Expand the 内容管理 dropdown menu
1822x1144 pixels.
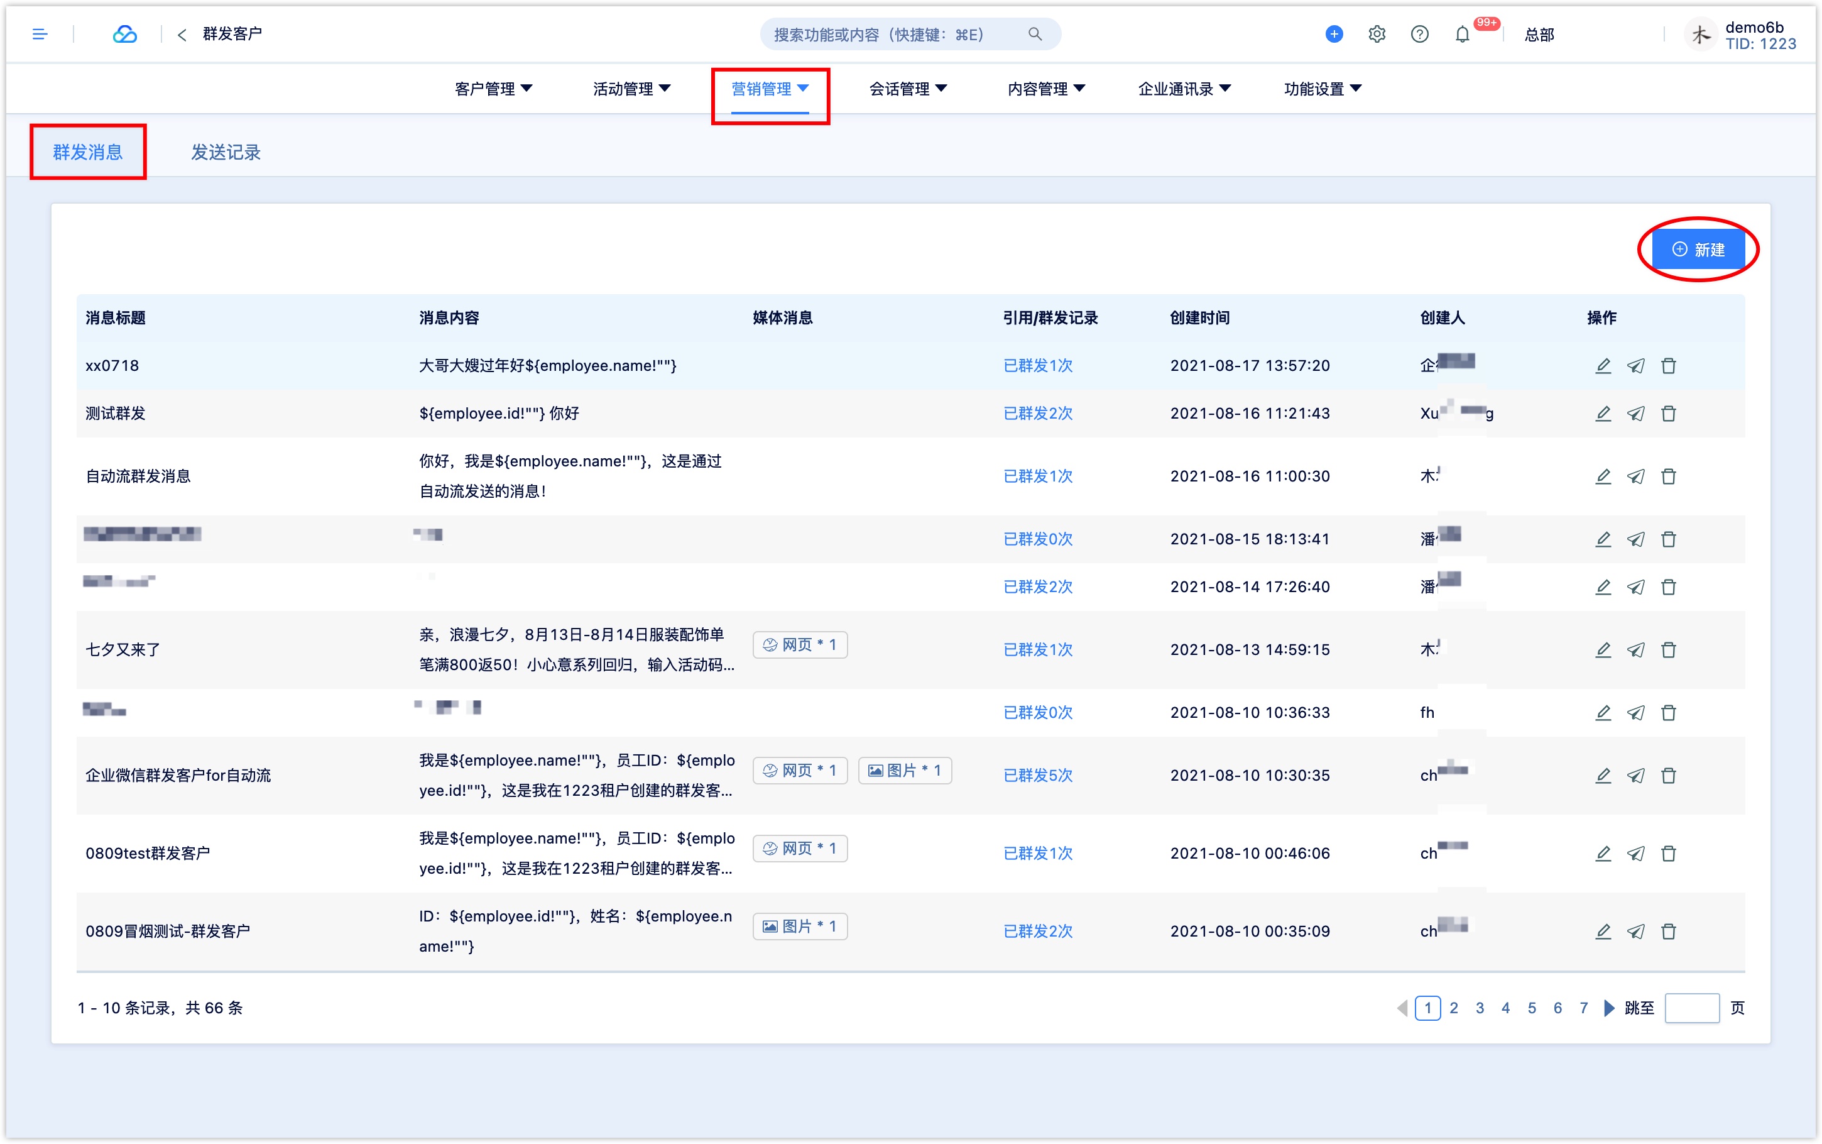pos(1046,89)
